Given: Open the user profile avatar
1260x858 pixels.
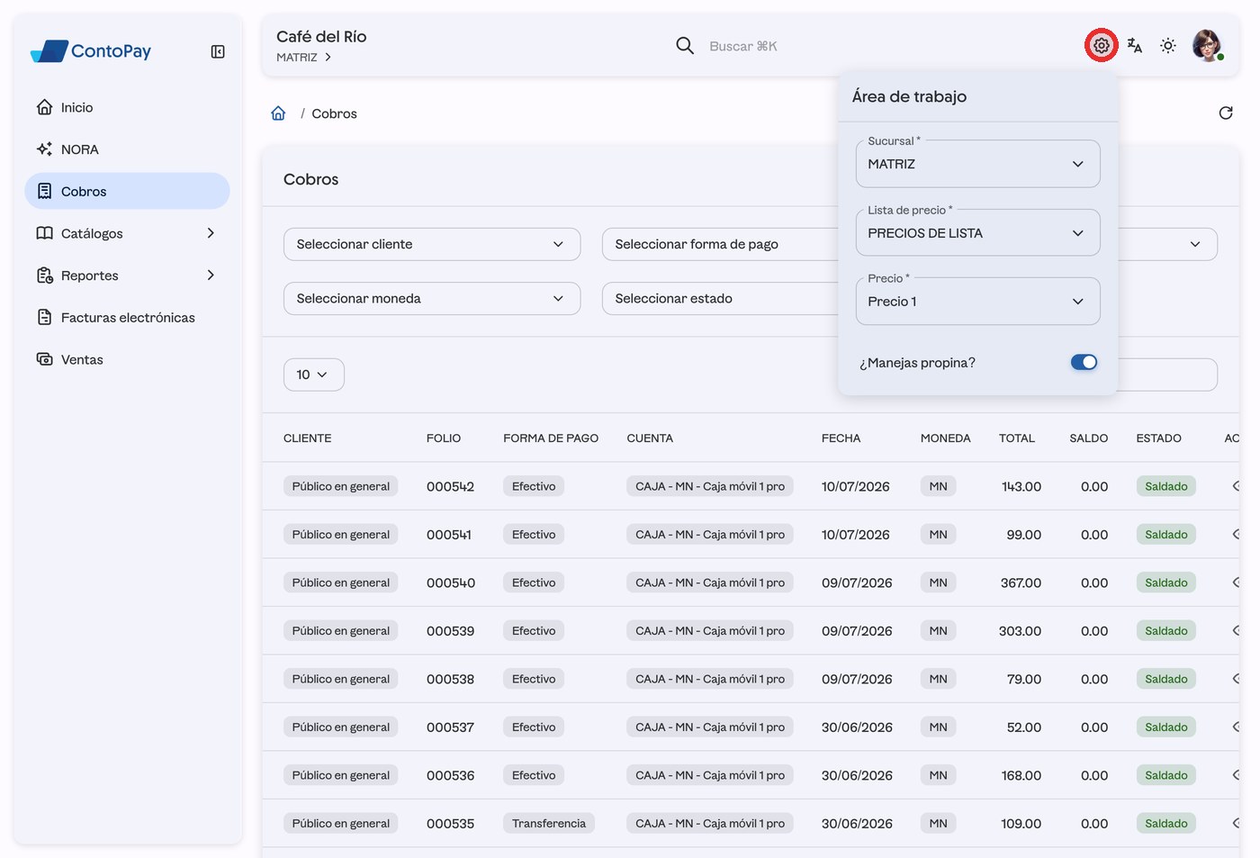Looking at the screenshot, I should point(1207,45).
